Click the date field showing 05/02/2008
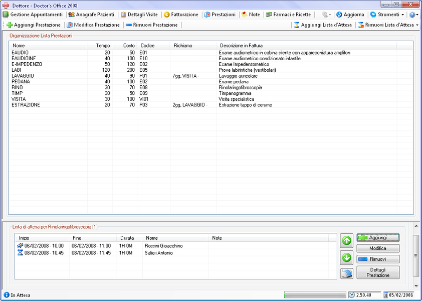 398,295
